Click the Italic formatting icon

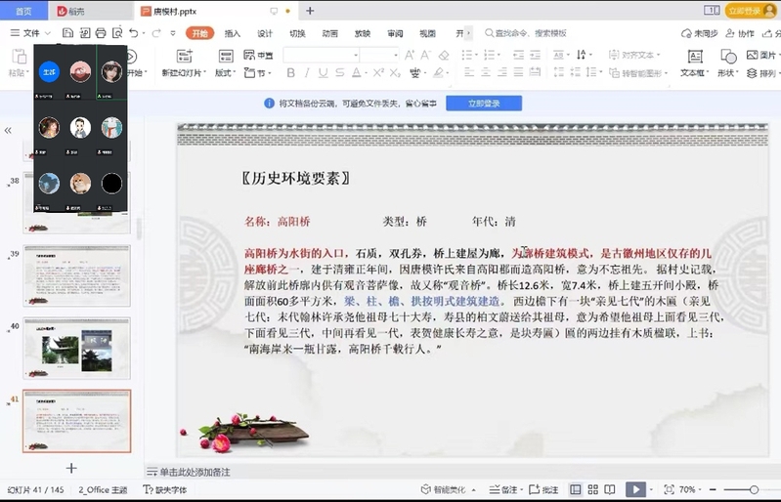pyautogui.click(x=307, y=73)
